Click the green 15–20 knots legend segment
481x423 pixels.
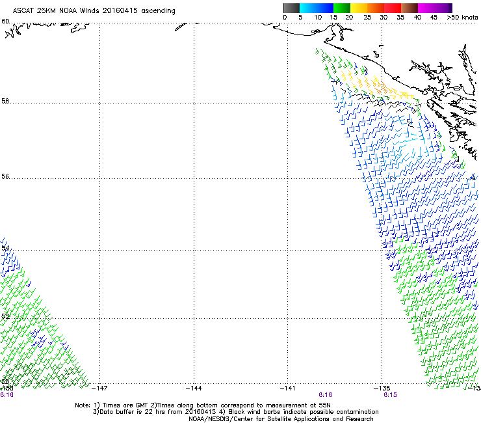point(342,8)
